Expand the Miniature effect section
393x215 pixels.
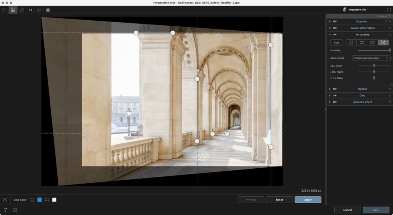(330, 102)
